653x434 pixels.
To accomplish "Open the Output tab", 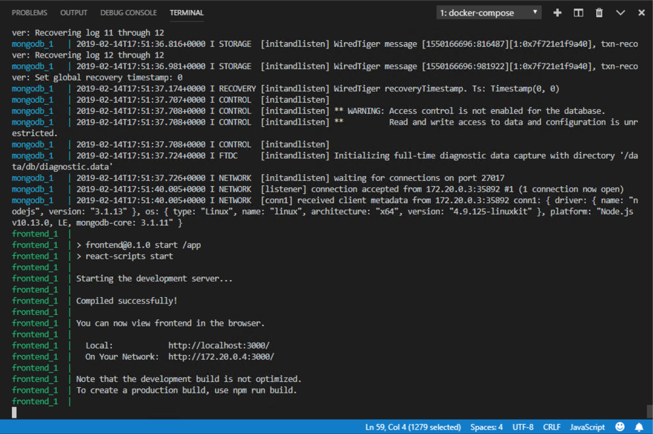I will pos(74,13).
